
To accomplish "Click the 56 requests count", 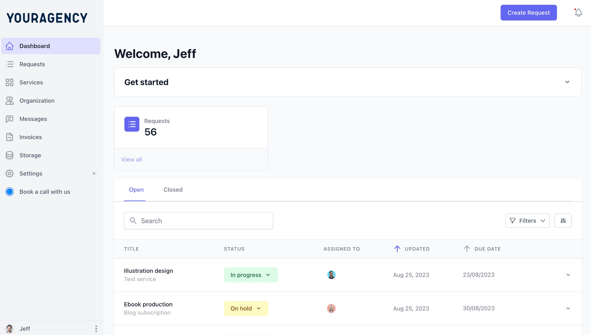I will click(151, 132).
